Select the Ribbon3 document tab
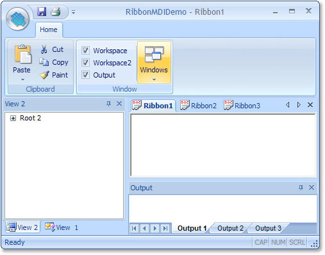Viewport: 325px width, 255px height. click(x=242, y=106)
